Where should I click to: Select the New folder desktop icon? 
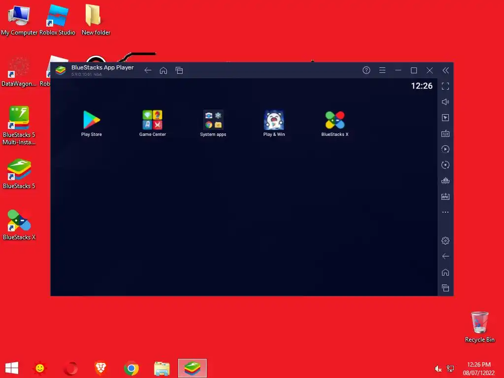[95, 20]
